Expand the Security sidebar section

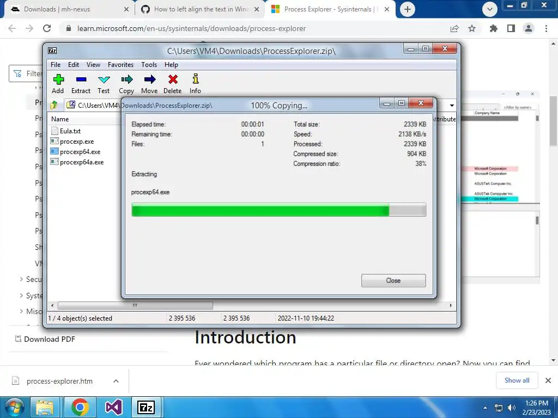point(21,279)
